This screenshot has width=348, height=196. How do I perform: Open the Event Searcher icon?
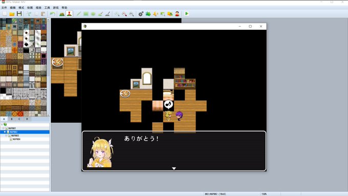163,14
